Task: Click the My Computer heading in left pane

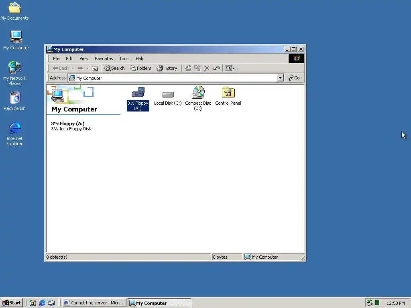Action: pos(74,109)
